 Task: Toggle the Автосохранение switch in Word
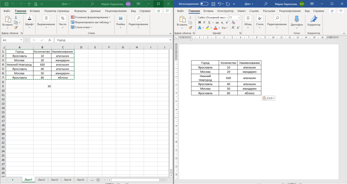pos(204,4)
